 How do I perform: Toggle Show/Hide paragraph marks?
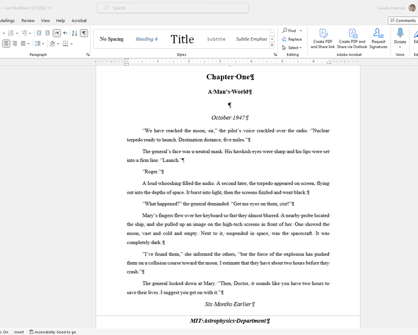pos(84,33)
